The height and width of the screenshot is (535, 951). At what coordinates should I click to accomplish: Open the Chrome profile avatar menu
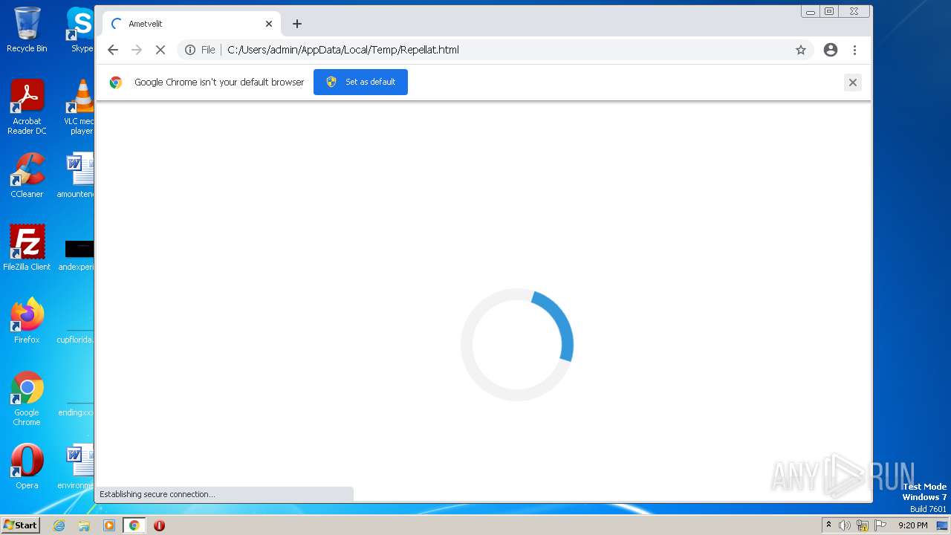point(831,50)
